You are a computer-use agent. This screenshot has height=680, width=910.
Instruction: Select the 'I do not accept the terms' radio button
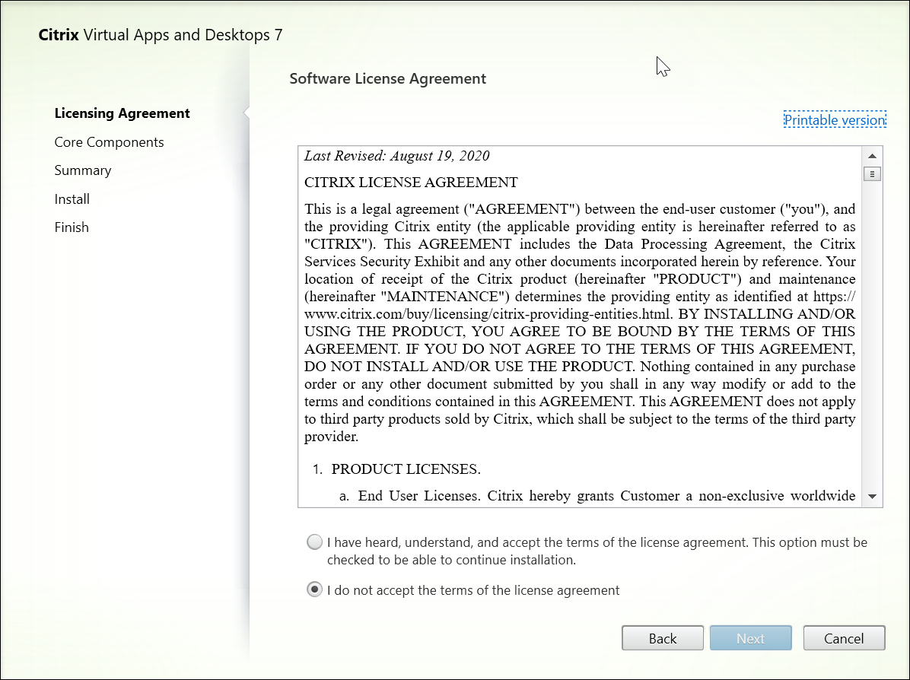pos(314,589)
